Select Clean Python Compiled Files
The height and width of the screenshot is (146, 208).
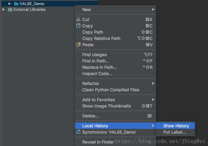[x=111, y=90]
